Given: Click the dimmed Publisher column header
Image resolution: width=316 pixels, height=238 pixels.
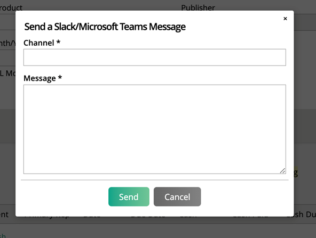Looking at the screenshot, I should [198, 7].
